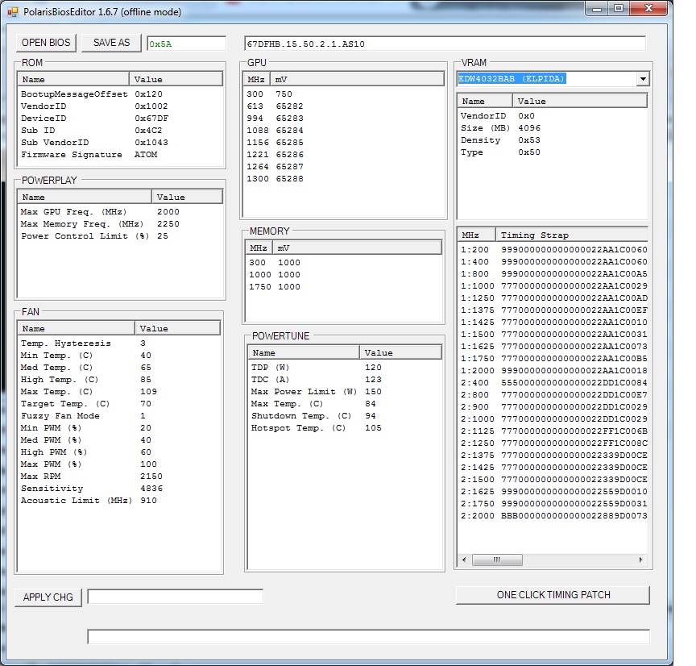Select the Firmware Signature ATOM row

[120, 155]
